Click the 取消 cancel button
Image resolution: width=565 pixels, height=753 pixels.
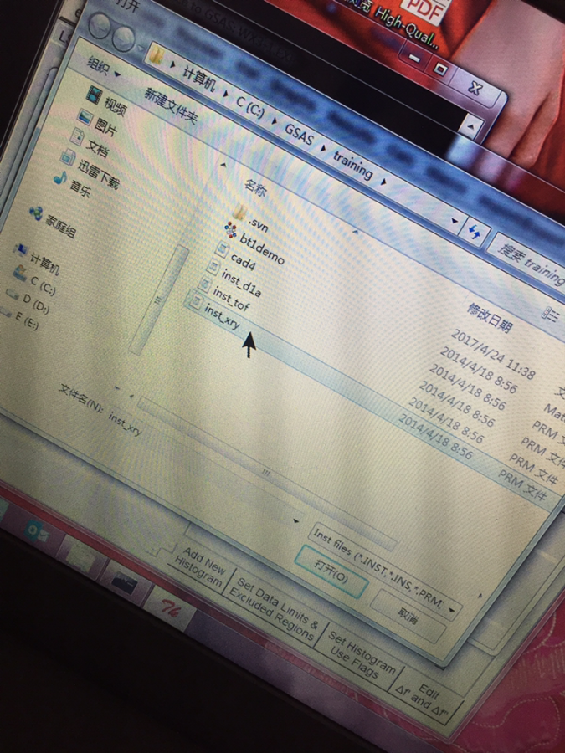click(x=408, y=615)
